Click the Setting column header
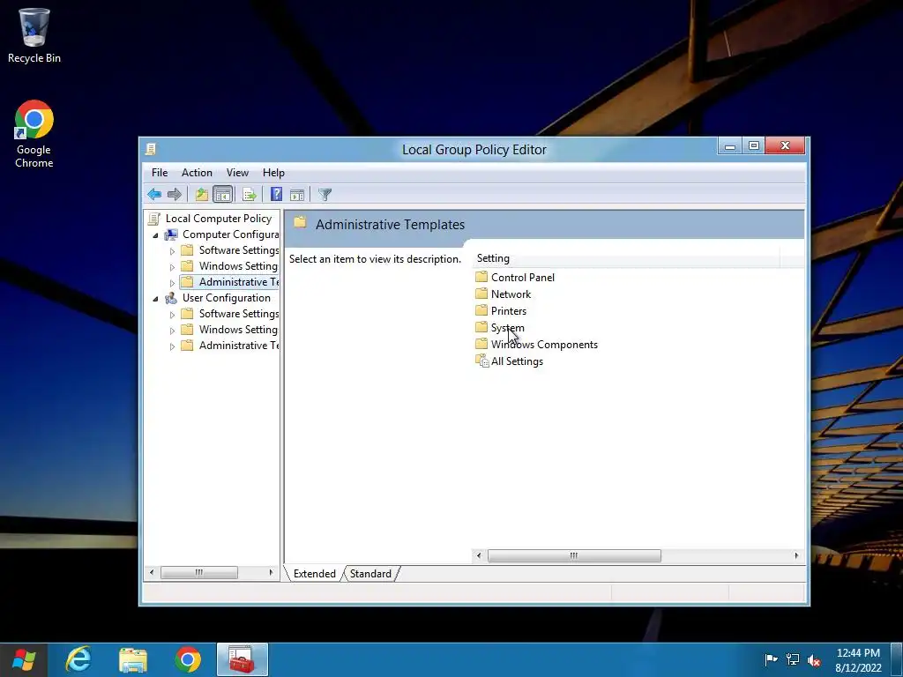The height and width of the screenshot is (677, 903). point(626,258)
